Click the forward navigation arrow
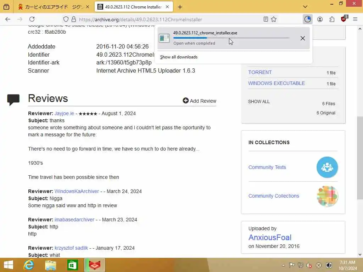363x272 pixels. 20,19
